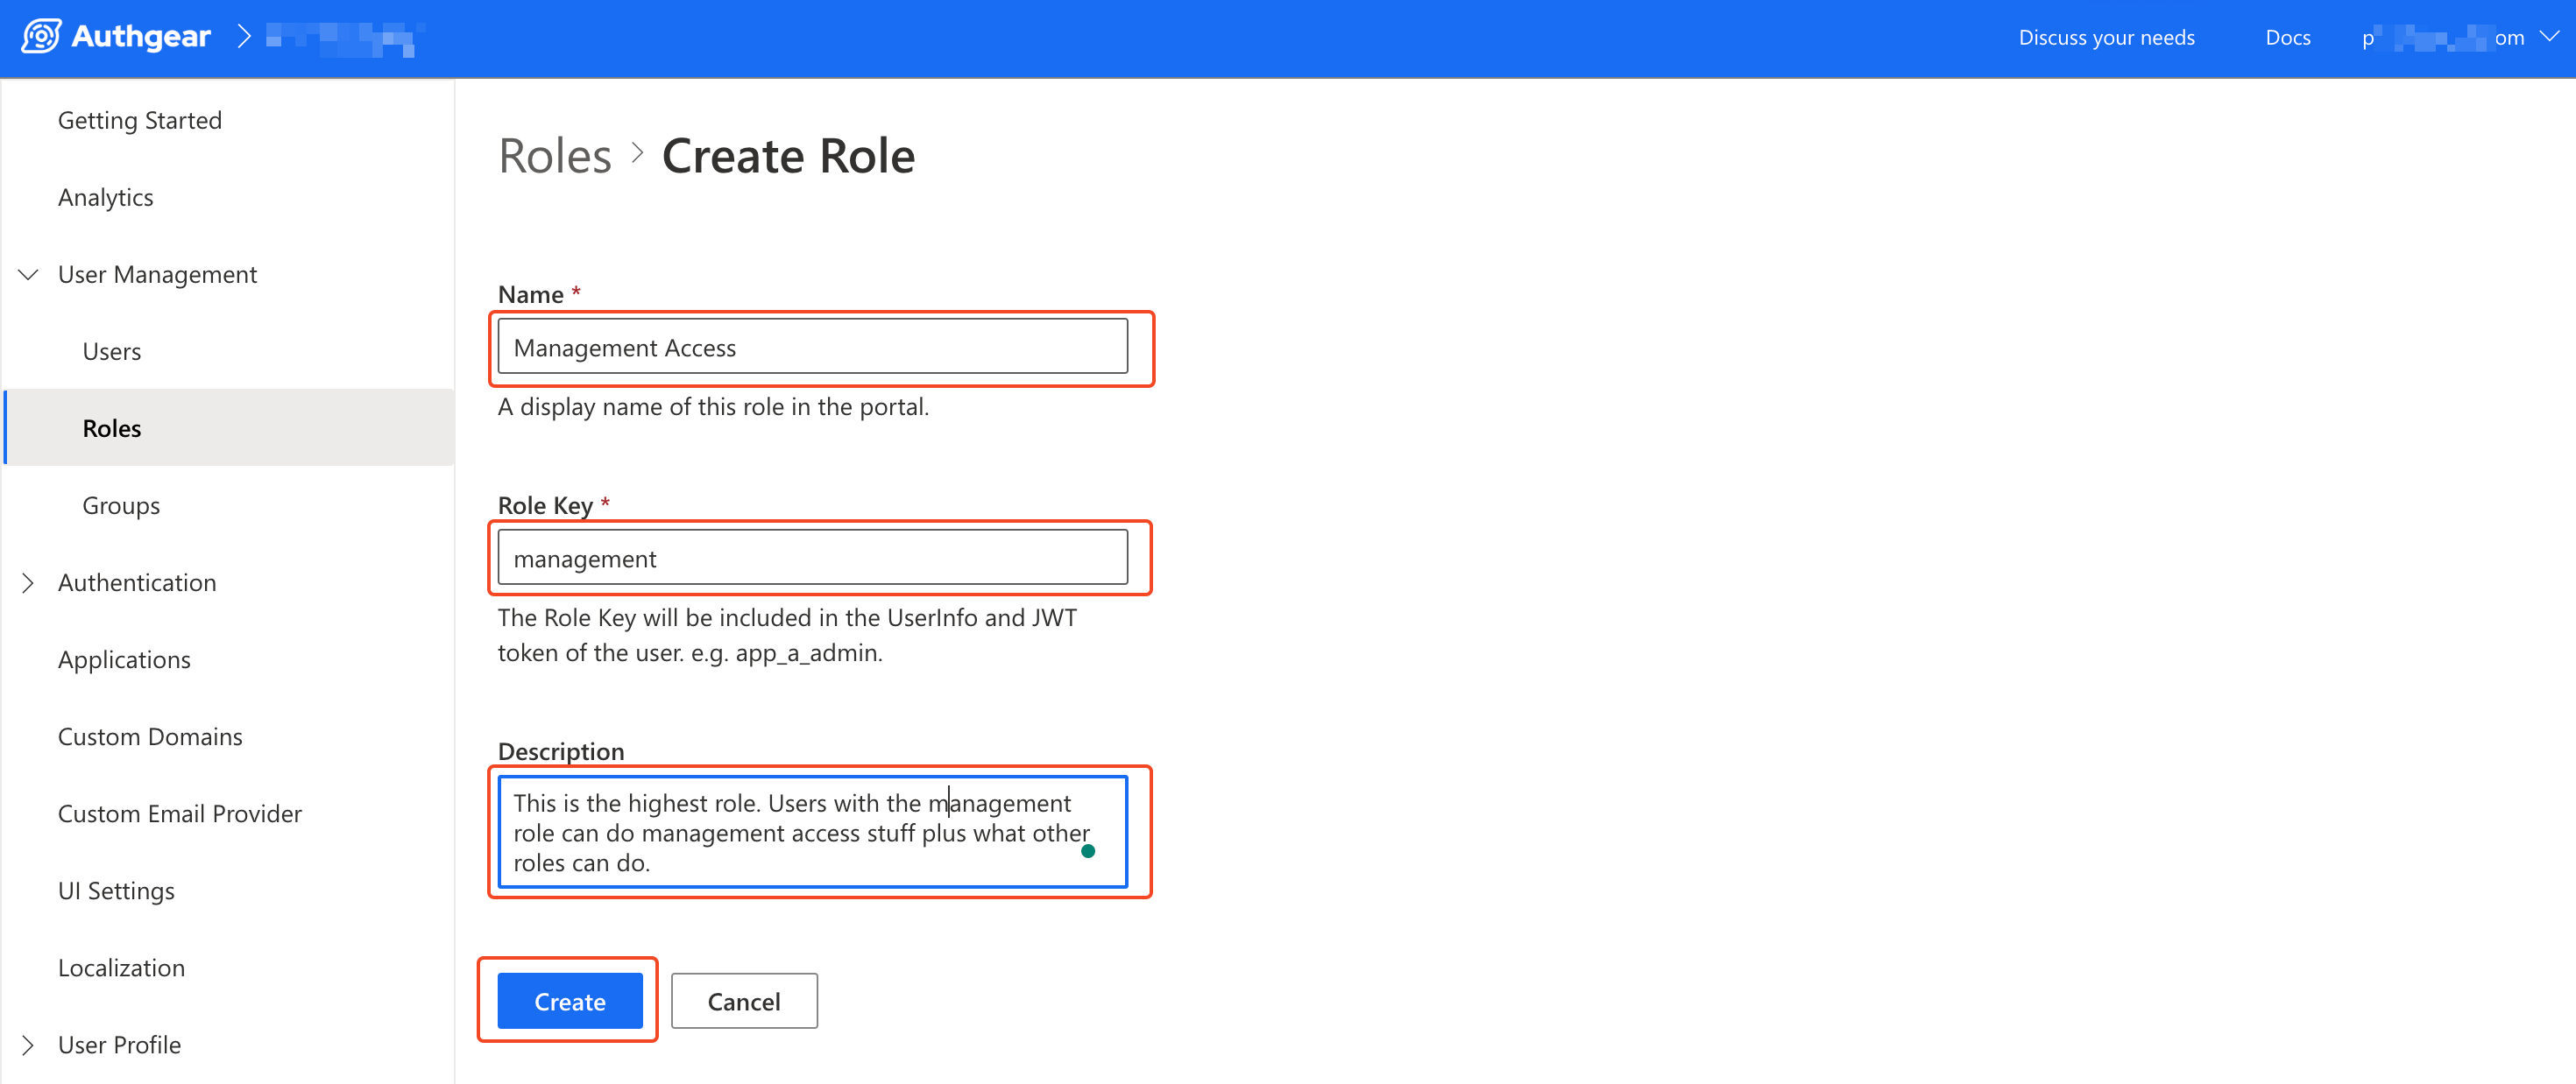Screen dimensions: 2576x1084
Task: Open the account dropdown in header
Action: (2549, 37)
